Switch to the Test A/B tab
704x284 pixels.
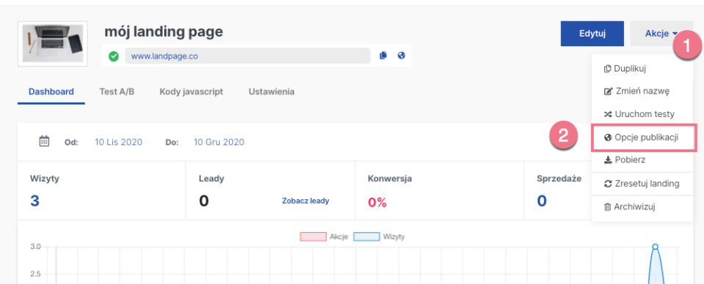[117, 91]
